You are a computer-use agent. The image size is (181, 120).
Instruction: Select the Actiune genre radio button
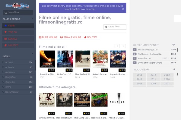click(x=3, y=62)
